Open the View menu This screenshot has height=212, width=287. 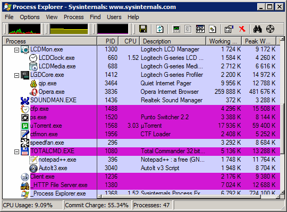[x=52, y=17]
